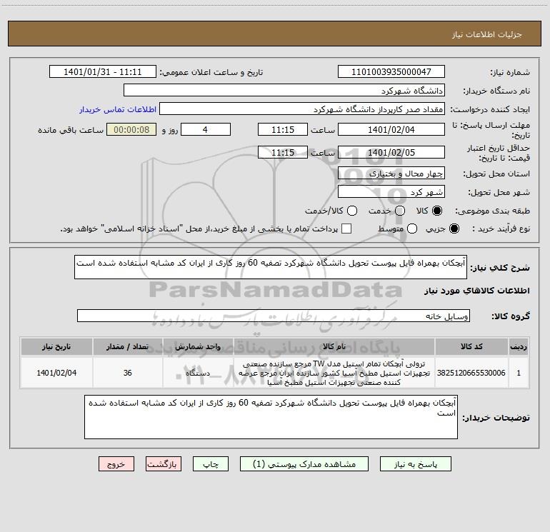The width and height of the screenshot is (550, 532).
Task: Click the province field چهار محال و بختیاری
Action: [x=391, y=173]
